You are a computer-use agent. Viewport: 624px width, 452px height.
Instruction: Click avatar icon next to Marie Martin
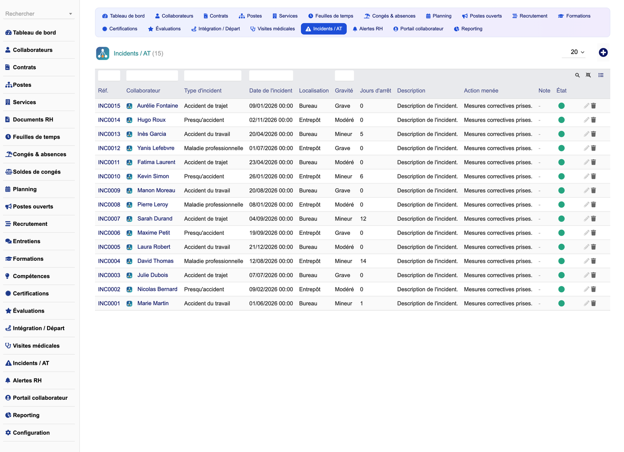pos(129,303)
